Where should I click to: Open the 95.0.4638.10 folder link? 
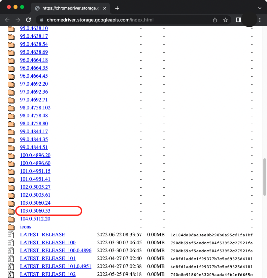(34, 28)
